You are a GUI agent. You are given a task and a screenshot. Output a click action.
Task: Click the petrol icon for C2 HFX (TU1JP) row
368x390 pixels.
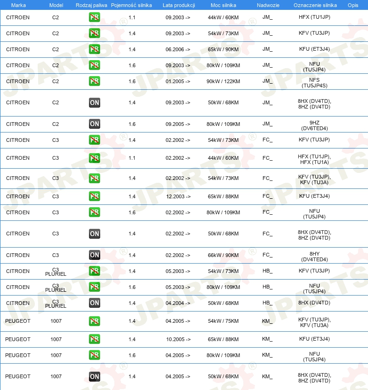95,17
